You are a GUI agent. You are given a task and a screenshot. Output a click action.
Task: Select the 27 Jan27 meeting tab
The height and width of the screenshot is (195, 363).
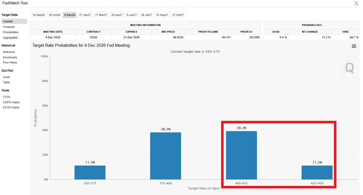point(85,15)
